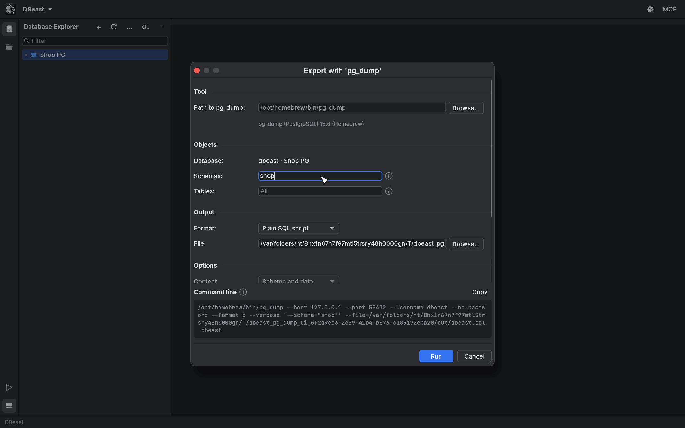Collapse the Database Explorer panel
The height and width of the screenshot is (428, 685).
(162, 27)
